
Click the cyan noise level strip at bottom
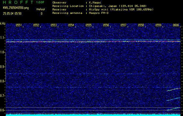(93, 115)
